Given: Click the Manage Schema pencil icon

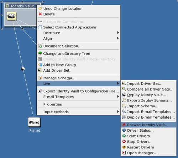Looking at the screenshot, I should click(x=40, y=78).
